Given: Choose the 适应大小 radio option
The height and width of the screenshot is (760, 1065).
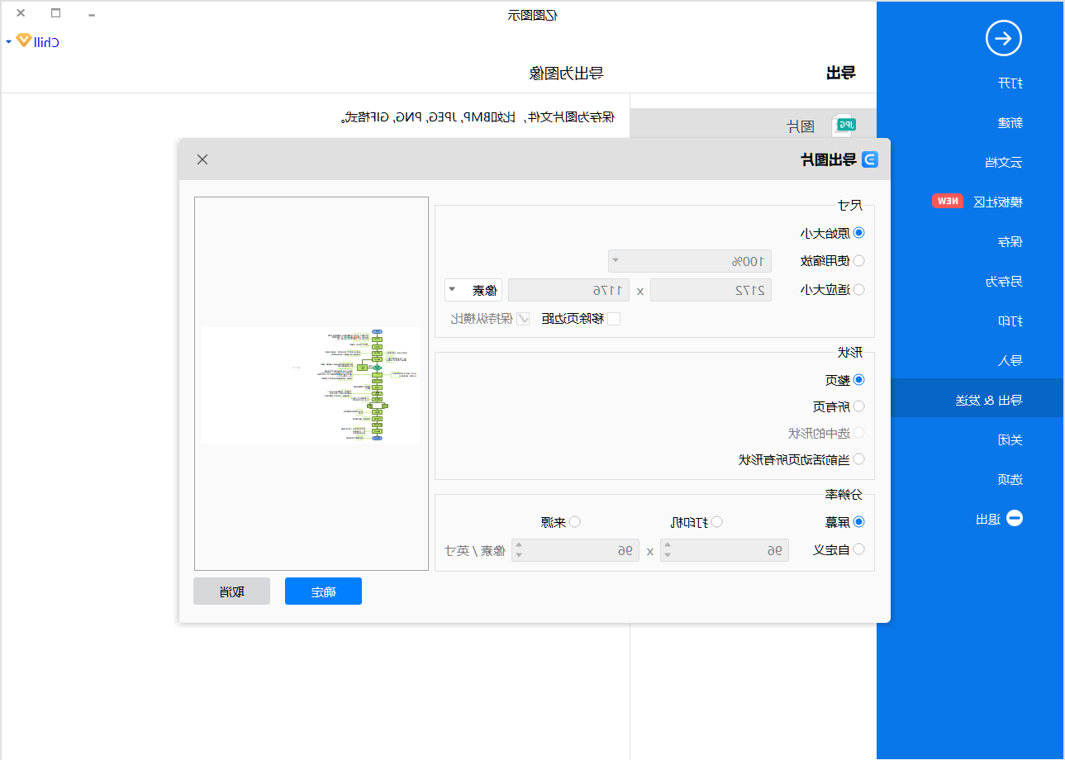Looking at the screenshot, I should point(859,290).
